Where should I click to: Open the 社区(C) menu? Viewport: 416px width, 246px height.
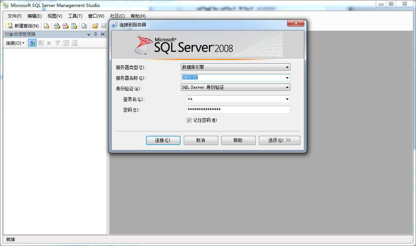pos(117,16)
